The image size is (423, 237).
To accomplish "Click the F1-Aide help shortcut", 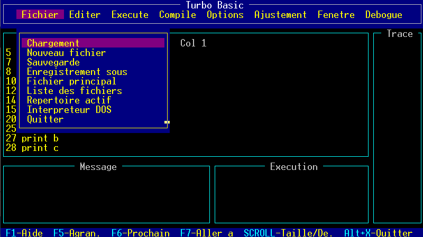I will click(x=24, y=233).
